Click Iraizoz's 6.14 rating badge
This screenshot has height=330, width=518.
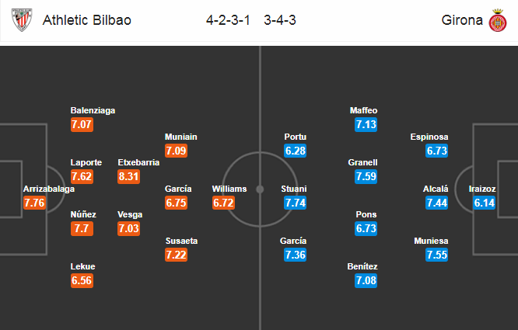click(484, 203)
